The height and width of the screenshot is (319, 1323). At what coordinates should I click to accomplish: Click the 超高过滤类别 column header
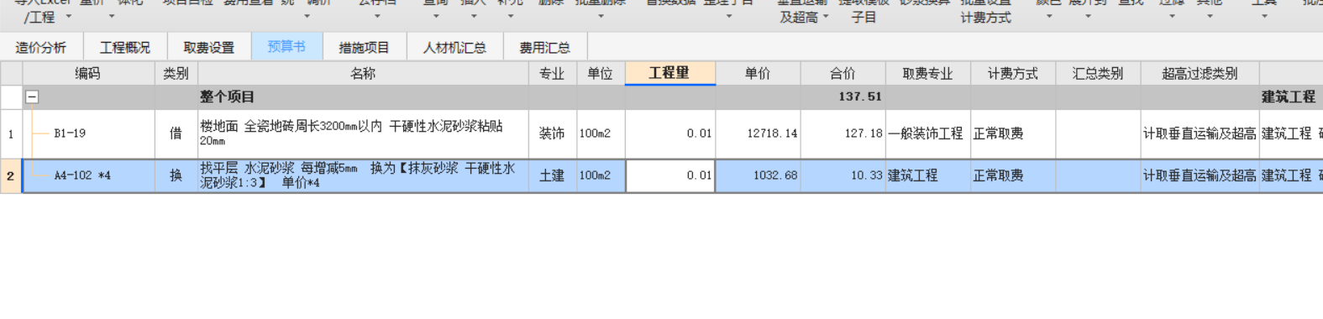pos(1200,74)
